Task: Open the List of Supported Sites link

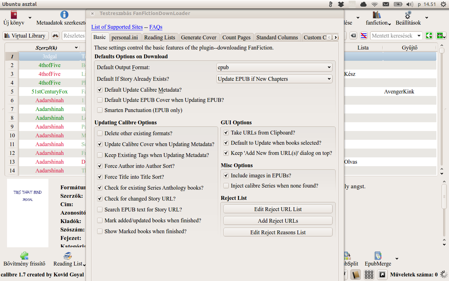Action: (x=117, y=27)
